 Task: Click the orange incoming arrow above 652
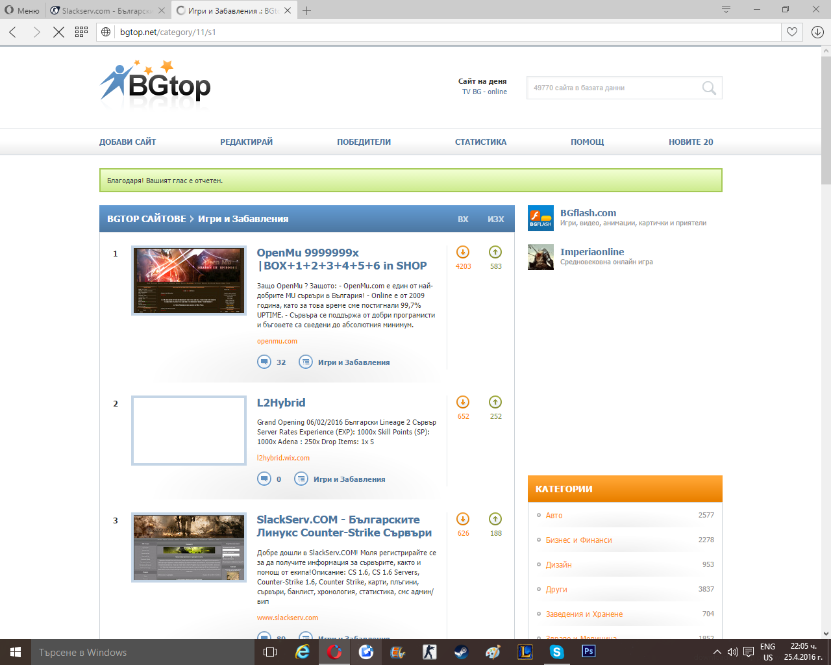coord(463,402)
